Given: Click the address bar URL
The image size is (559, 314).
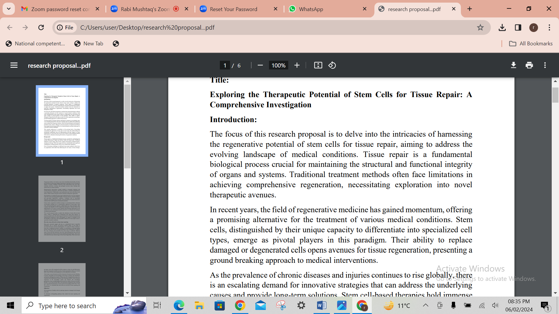Looking at the screenshot, I should (x=147, y=27).
